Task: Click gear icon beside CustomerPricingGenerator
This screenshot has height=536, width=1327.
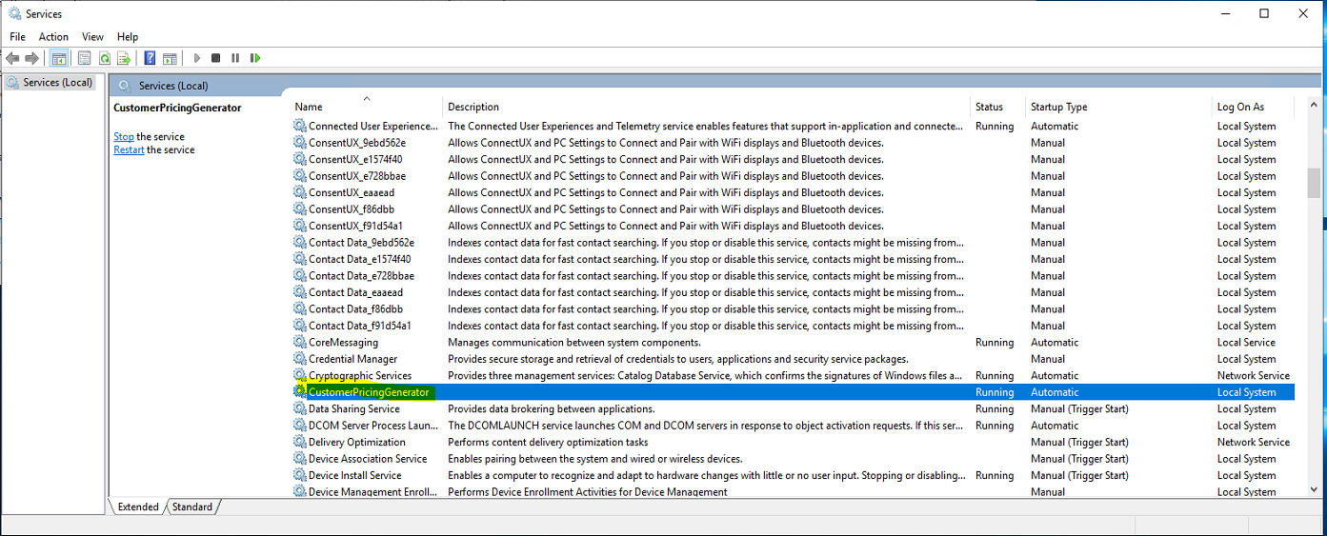Action: click(300, 392)
